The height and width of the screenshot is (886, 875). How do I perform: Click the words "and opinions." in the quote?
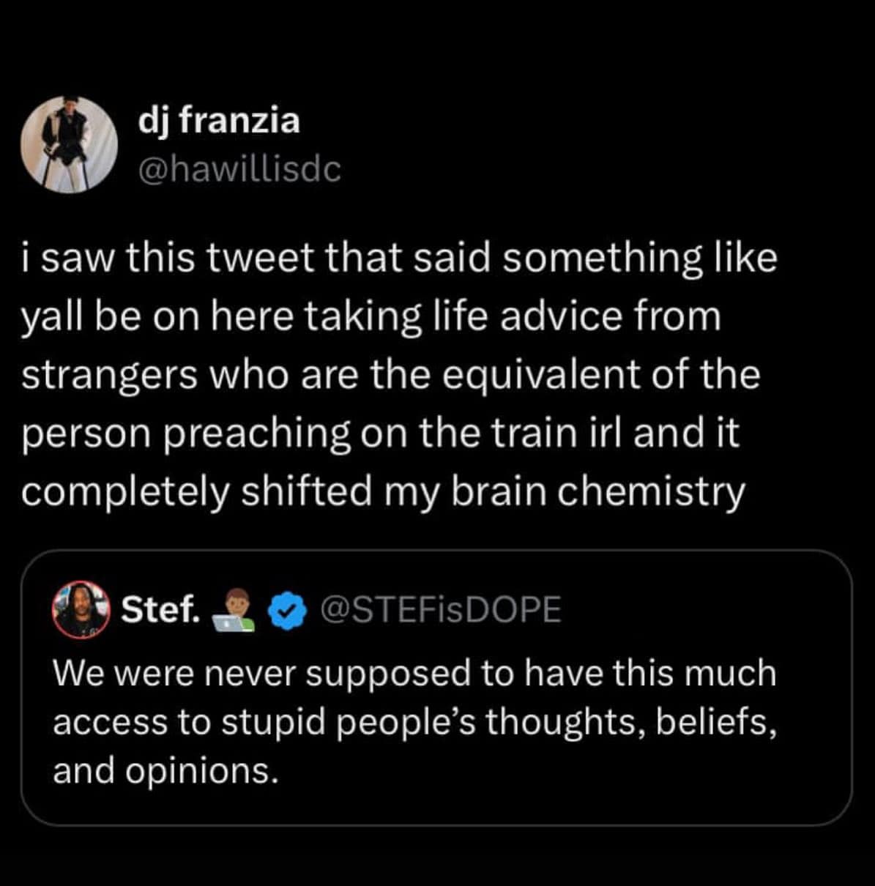click(165, 770)
